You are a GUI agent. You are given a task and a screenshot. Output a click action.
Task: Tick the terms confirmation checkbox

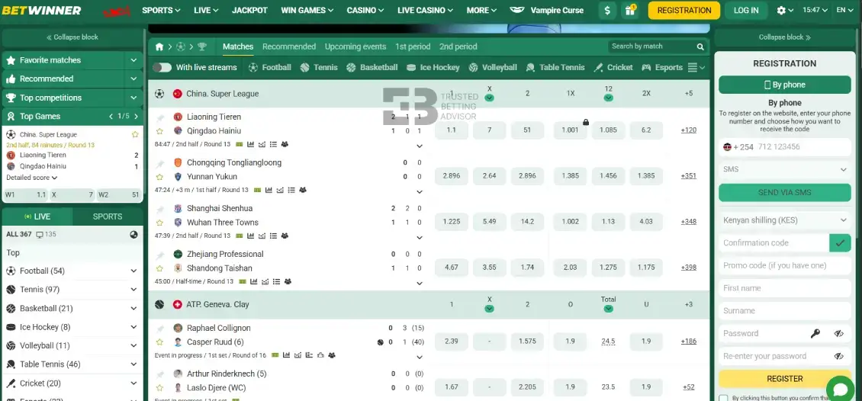point(723,399)
